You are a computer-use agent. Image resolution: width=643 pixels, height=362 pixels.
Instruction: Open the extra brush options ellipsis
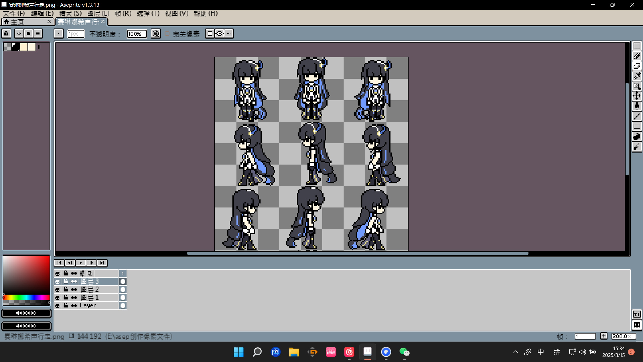[x=229, y=34]
